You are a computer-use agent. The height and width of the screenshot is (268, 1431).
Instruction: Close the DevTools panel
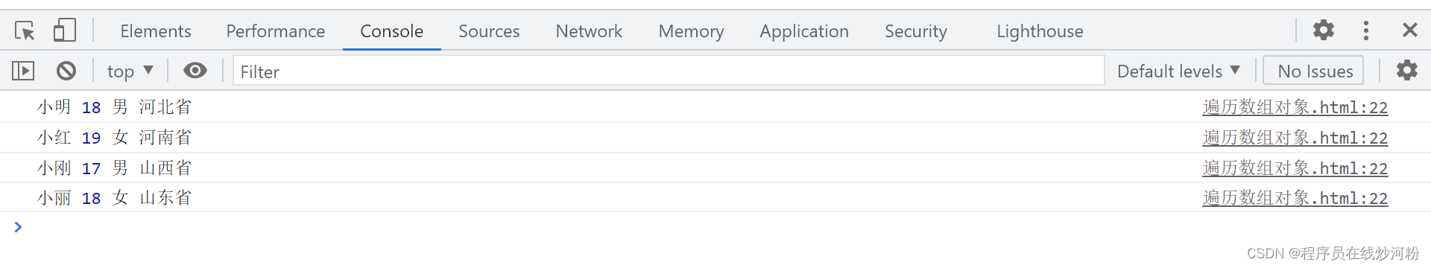(1409, 30)
